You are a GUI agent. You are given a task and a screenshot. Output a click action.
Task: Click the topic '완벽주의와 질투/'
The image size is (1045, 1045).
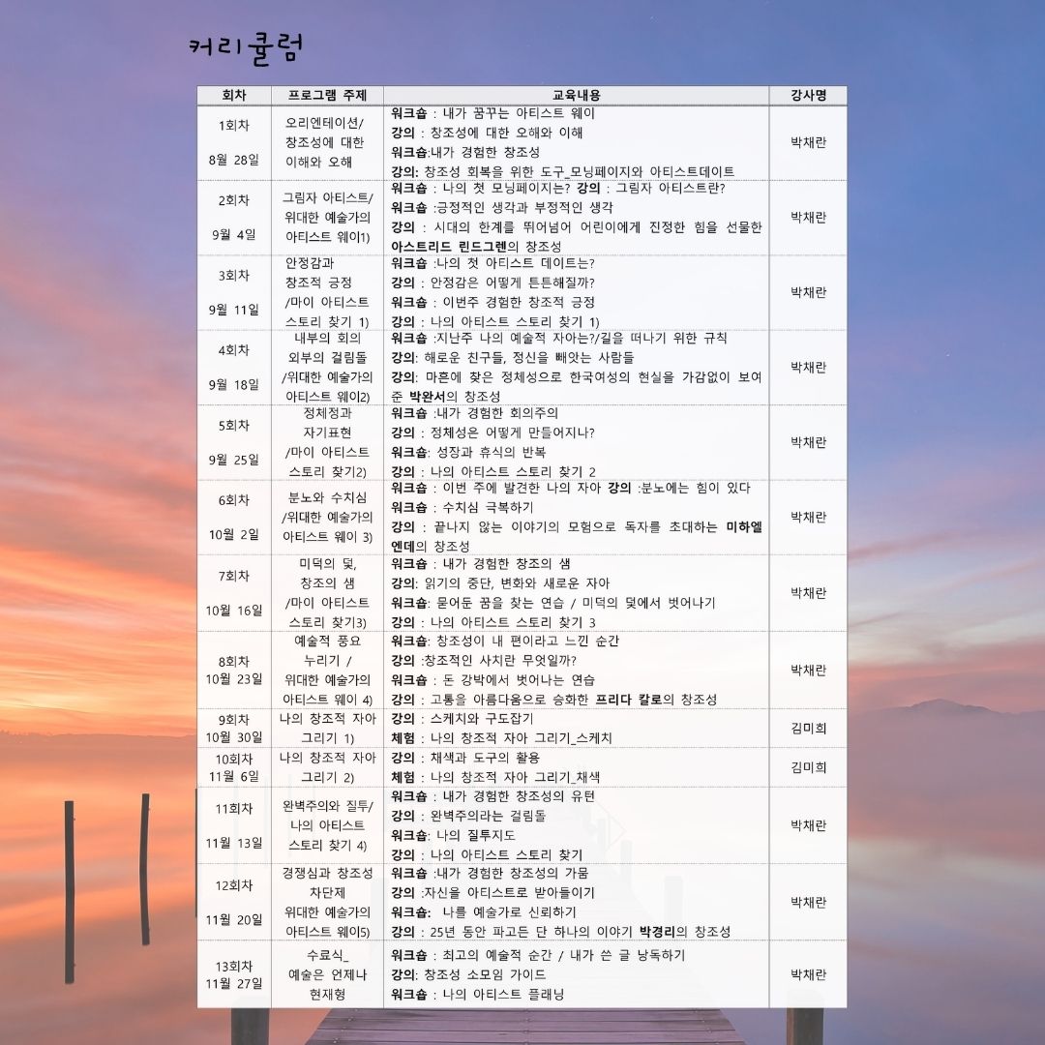[x=327, y=806]
